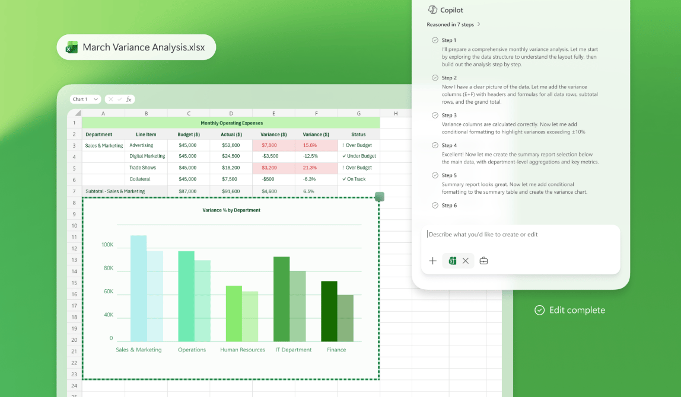The width and height of the screenshot is (681, 397).
Task: Click the Copilot logo icon
Action: coord(432,9)
